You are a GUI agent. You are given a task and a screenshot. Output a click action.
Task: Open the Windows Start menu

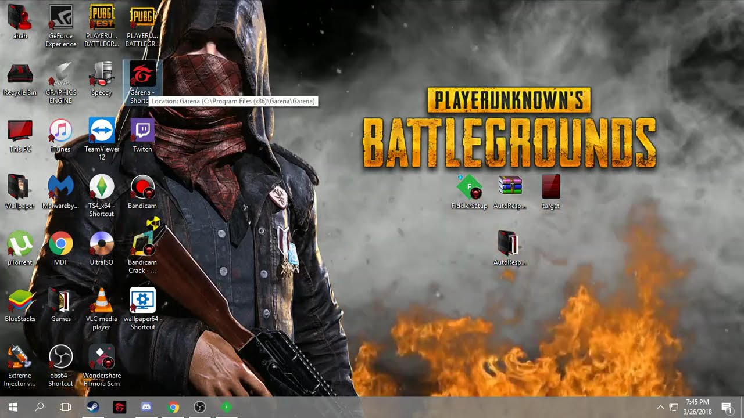13,407
